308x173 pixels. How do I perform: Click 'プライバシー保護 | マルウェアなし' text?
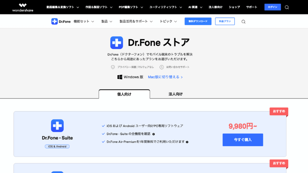[136, 67]
